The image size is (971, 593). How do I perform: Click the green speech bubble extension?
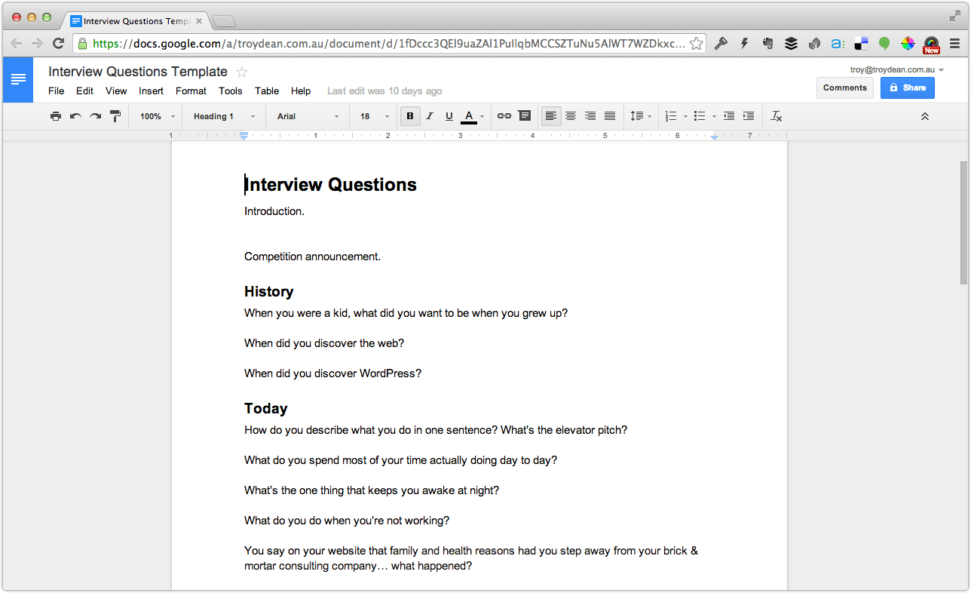[884, 43]
